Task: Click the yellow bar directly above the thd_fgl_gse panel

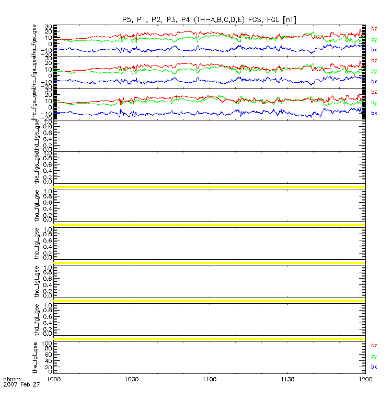Action: tap(210, 301)
